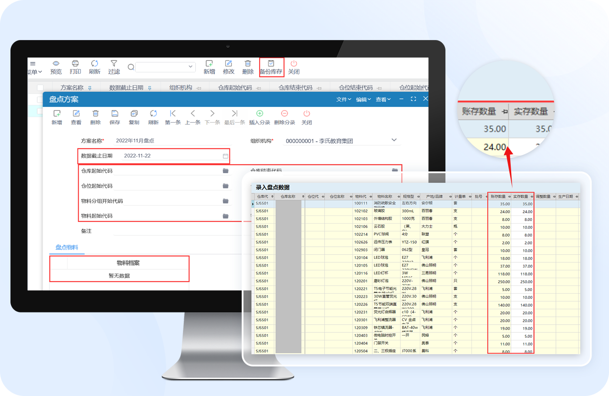This screenshot has width=609, height=396.
Task: Click the 组织机构 list column header
Action: click(181, 87)
